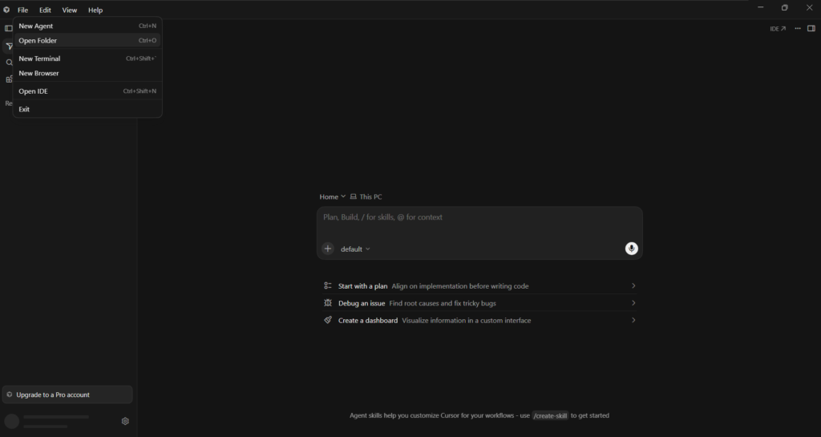
Task: Click the Start with a plan checklist icon
Action: 328,285
